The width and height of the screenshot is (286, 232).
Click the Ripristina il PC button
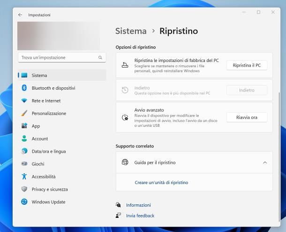(247, 65)
